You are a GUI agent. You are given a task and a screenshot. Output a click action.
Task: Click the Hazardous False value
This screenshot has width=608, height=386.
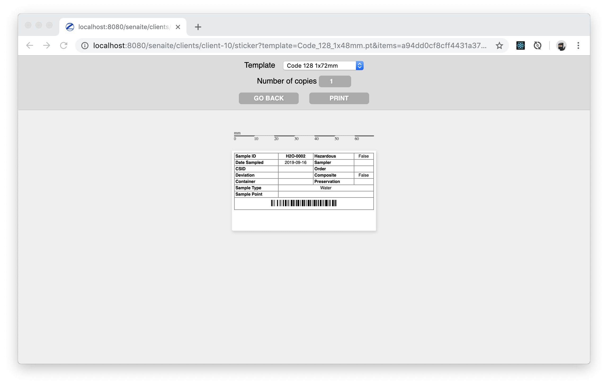click(x=364, y=156)
